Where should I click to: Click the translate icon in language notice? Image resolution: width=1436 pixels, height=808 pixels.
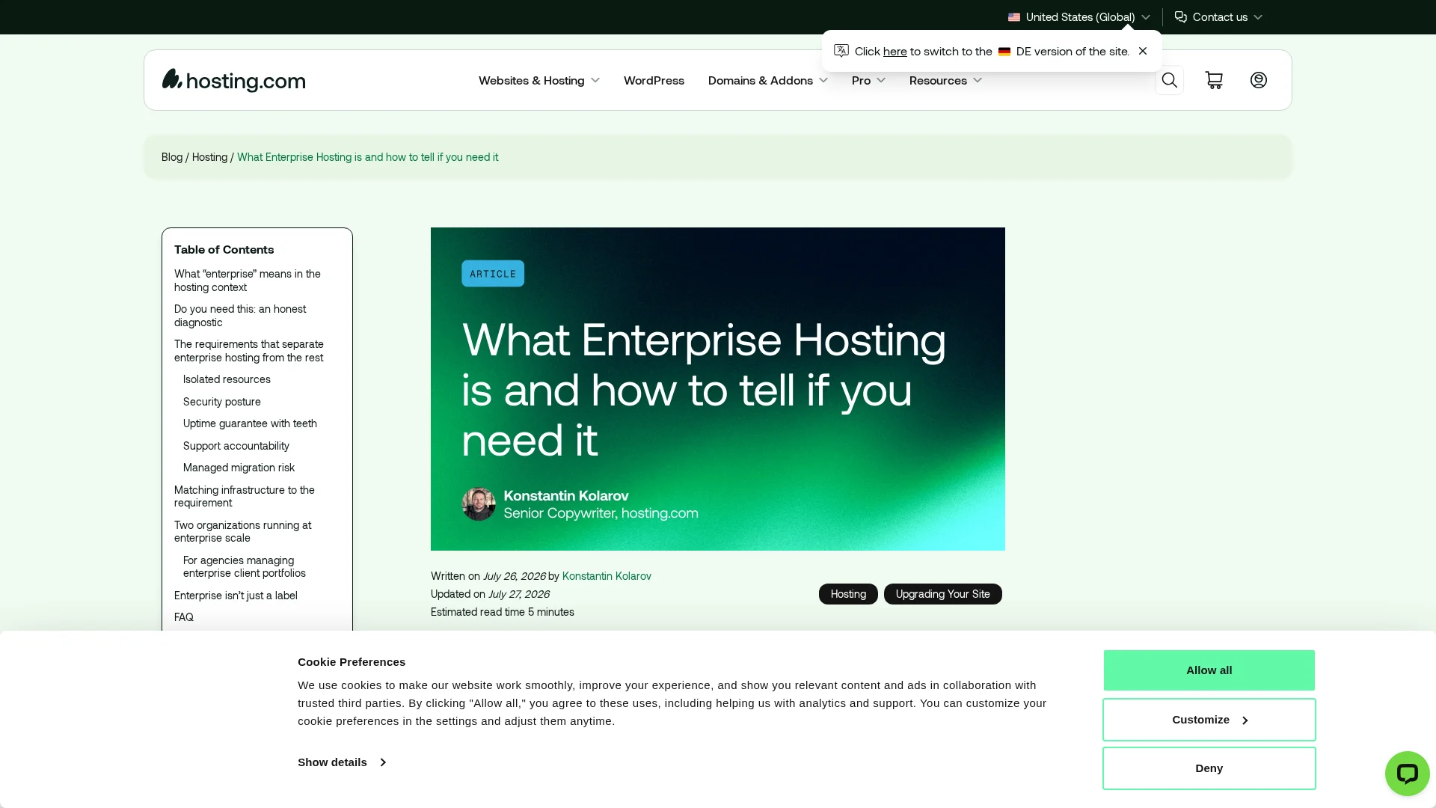tap(841, 51)
